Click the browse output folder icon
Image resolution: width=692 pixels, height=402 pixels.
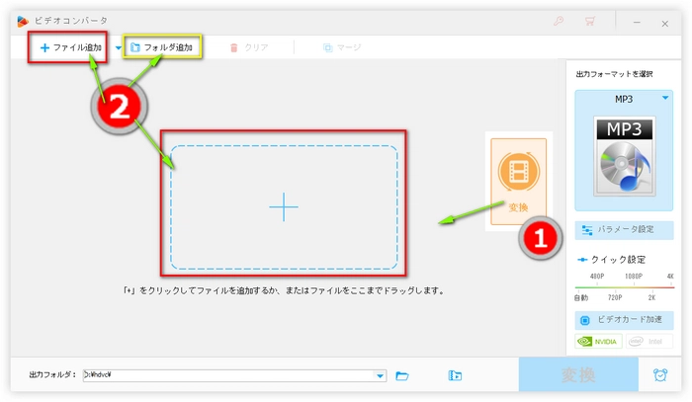pyautogui.click(x=402, y=375)
